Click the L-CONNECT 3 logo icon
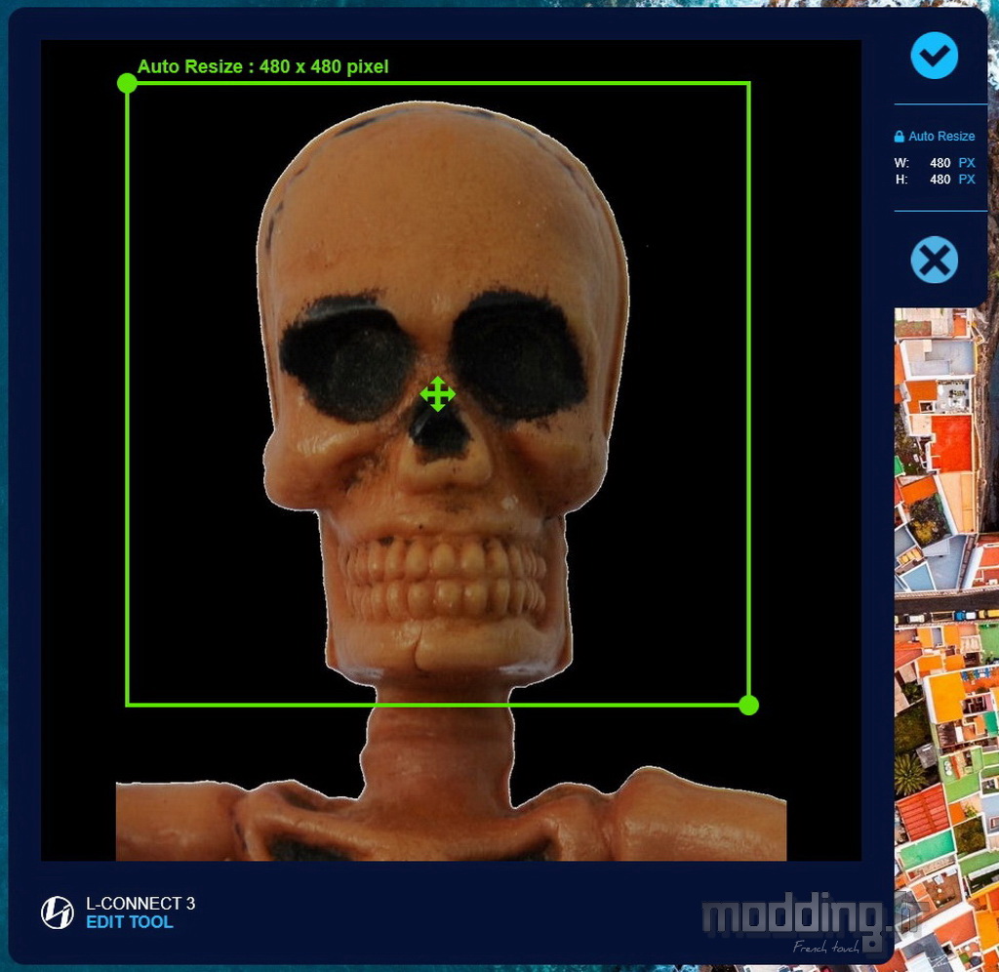This screenshot has width=999, height=972. (x=58, y=912)
